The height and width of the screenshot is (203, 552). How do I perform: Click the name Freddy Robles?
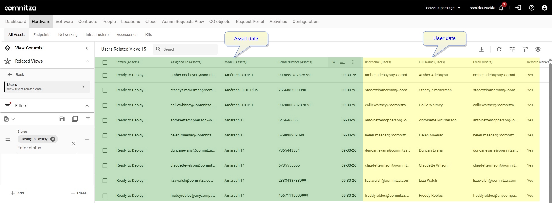[431, 196]
